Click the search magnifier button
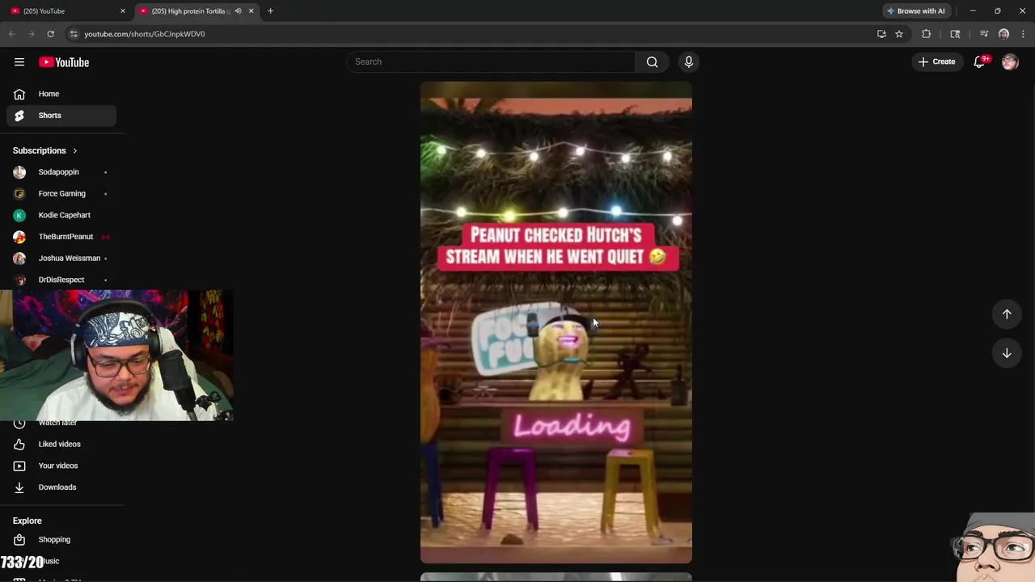The image size is (1035, 582). coord(652,62)
